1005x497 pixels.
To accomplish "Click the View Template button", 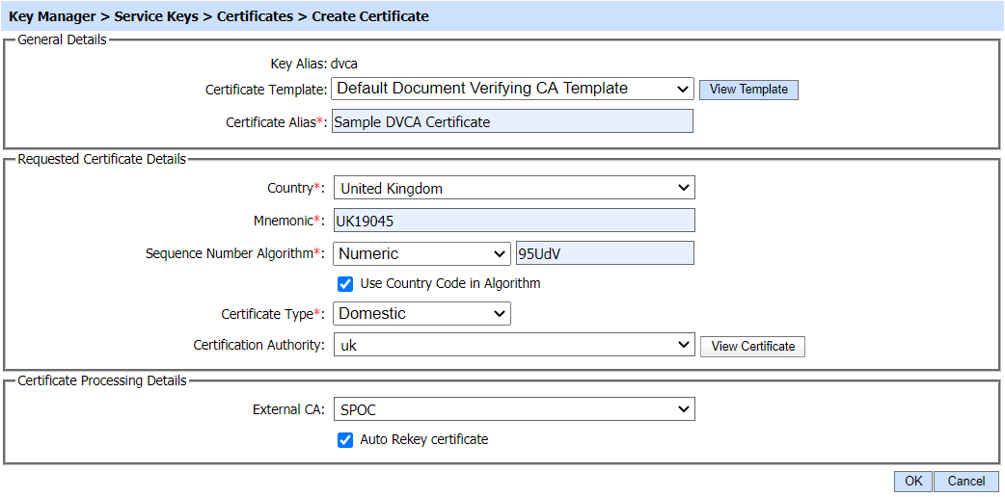I will (748, 90).
